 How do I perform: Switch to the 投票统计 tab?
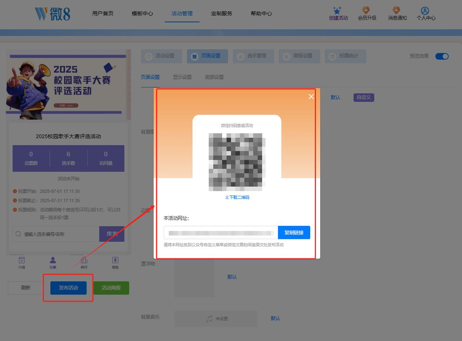[x=345, y=56]
